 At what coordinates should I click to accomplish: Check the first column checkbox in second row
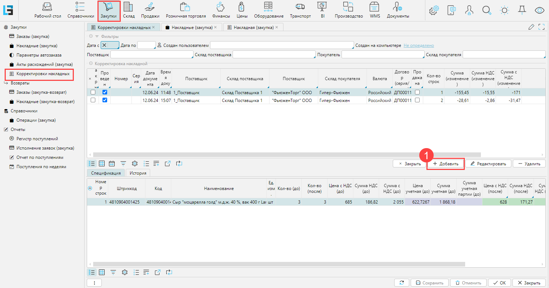click(93, 100)
